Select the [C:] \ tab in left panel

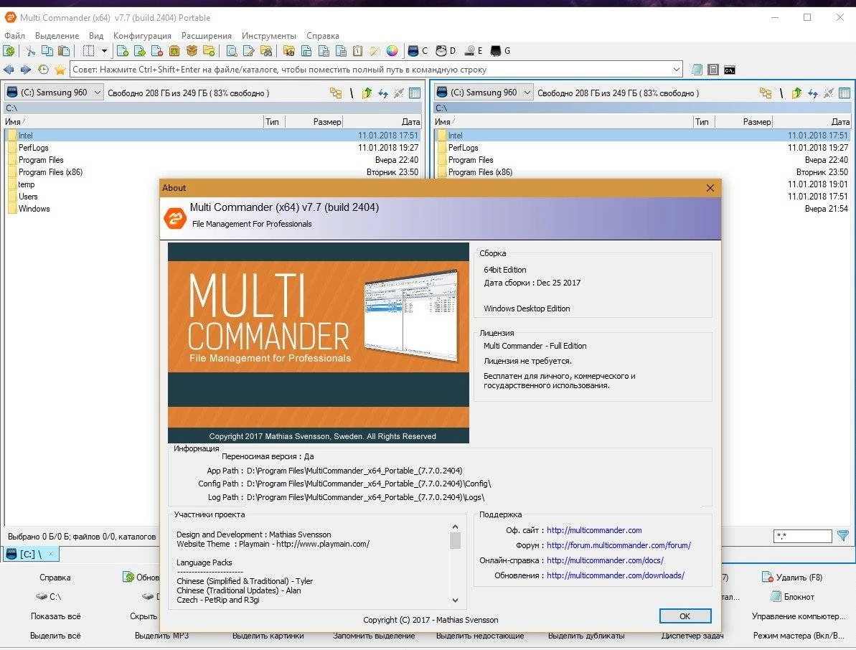tap(31, 554)
